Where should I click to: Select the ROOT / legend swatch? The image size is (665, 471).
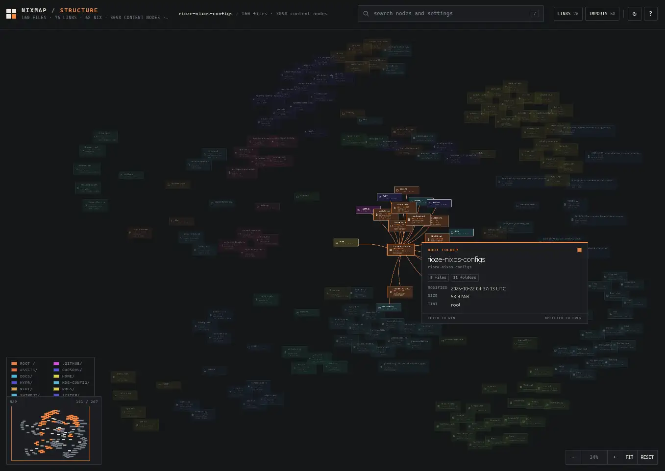tap(14, 364)
